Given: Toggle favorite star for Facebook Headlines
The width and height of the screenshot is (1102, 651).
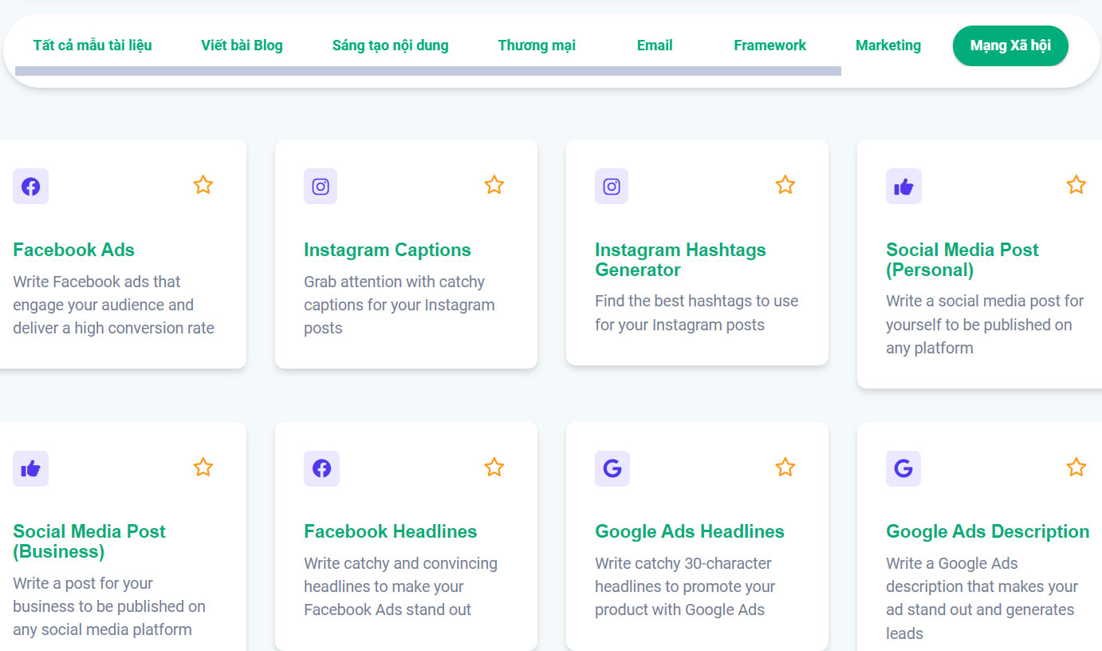Looking at the screenshot, I should click(x=494, y=468).
